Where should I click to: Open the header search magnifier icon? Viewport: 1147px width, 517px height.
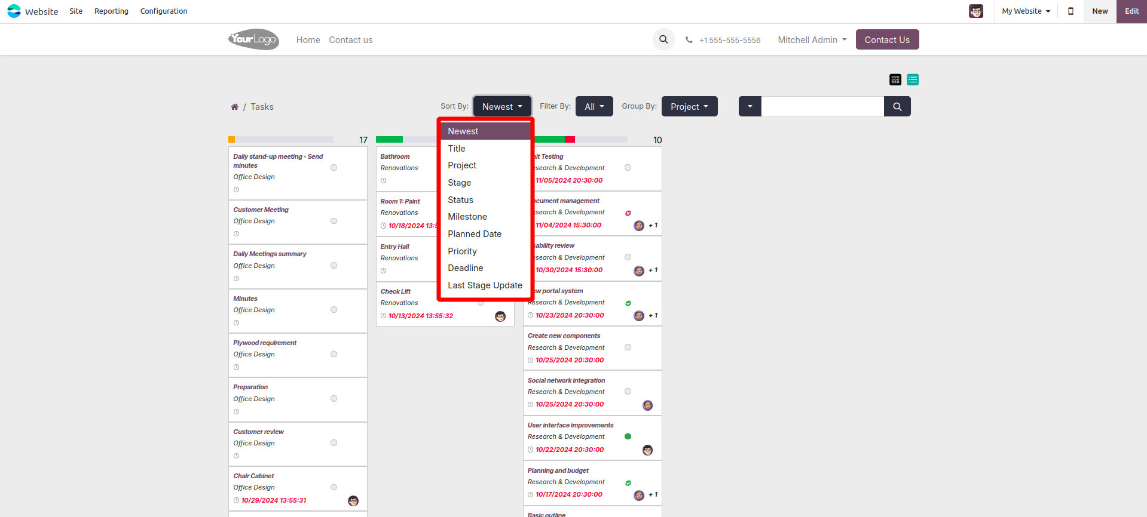tap(663, 39)
